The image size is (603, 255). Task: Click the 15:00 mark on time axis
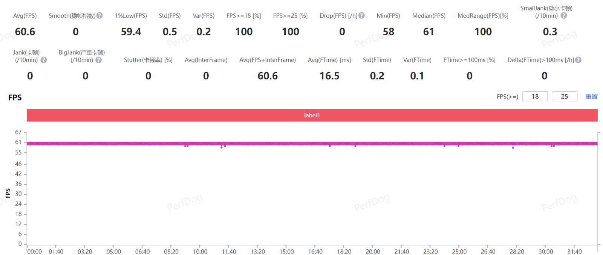tap(286, 252)
